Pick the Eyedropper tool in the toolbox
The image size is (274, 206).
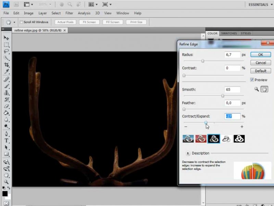pos(6,72)
